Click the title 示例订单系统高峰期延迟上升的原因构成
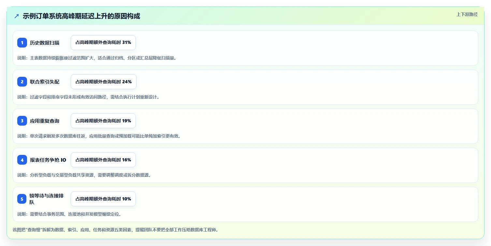Image resolution: width=491 pixels, height=246 pixels. tap(81, 16)
